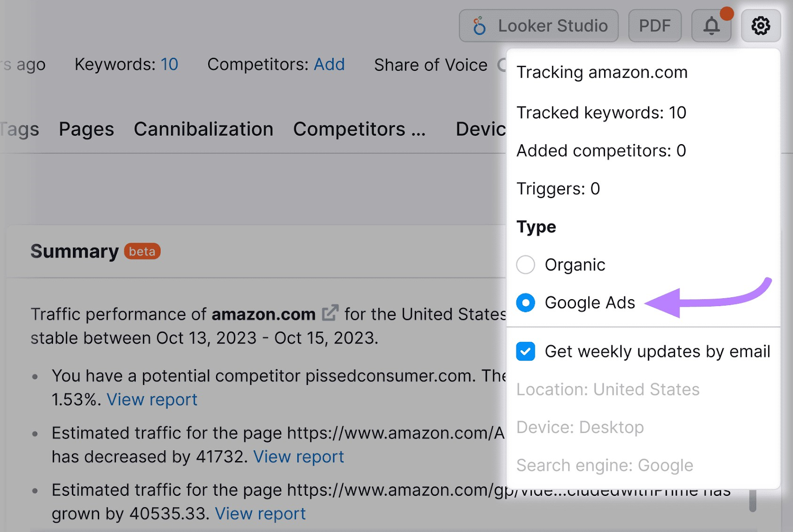
Task: Open the settings gear icon
Action: (761, 25)
